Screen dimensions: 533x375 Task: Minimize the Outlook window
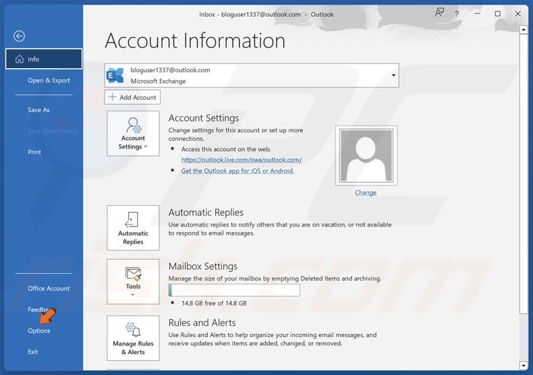(477, 13)
